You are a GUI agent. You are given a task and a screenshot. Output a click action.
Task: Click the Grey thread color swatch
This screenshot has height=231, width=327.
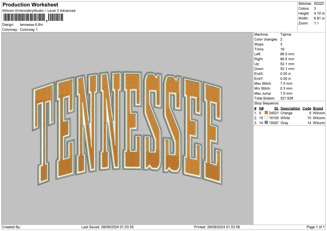(x=266, y=123)
